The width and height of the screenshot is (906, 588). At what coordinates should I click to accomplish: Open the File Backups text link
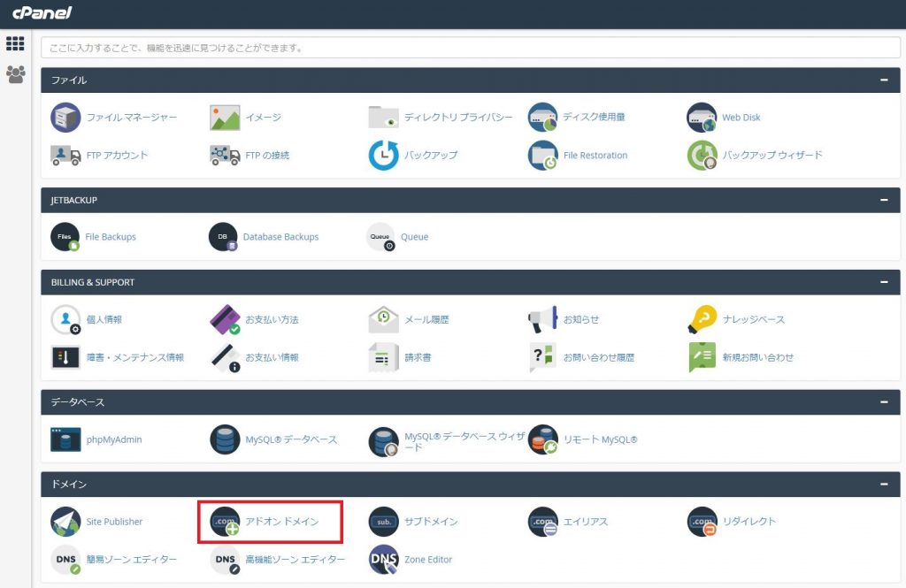pos(111,237)
